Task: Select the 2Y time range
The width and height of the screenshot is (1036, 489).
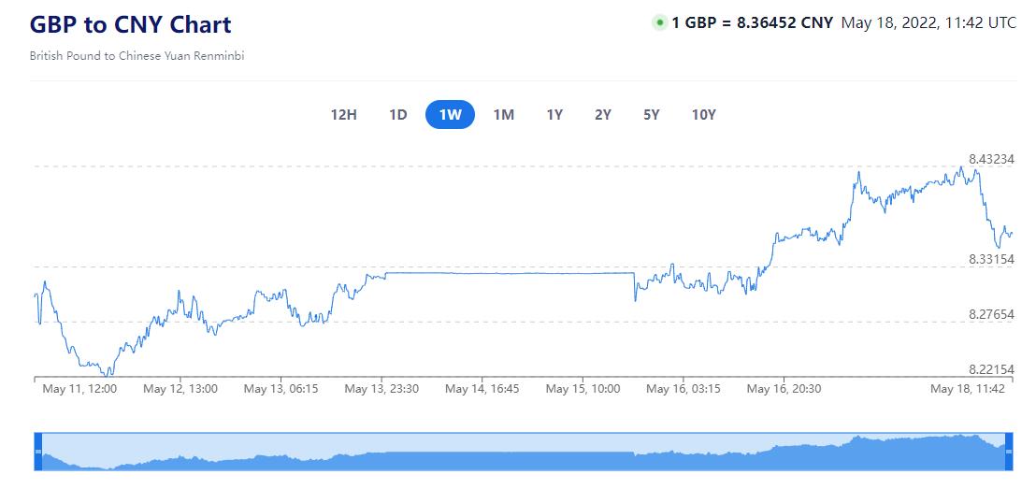Action: [603, 115]
